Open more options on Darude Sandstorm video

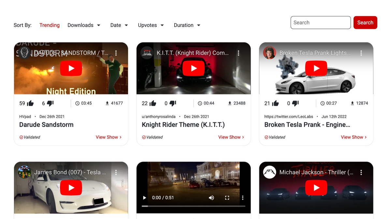116,53
